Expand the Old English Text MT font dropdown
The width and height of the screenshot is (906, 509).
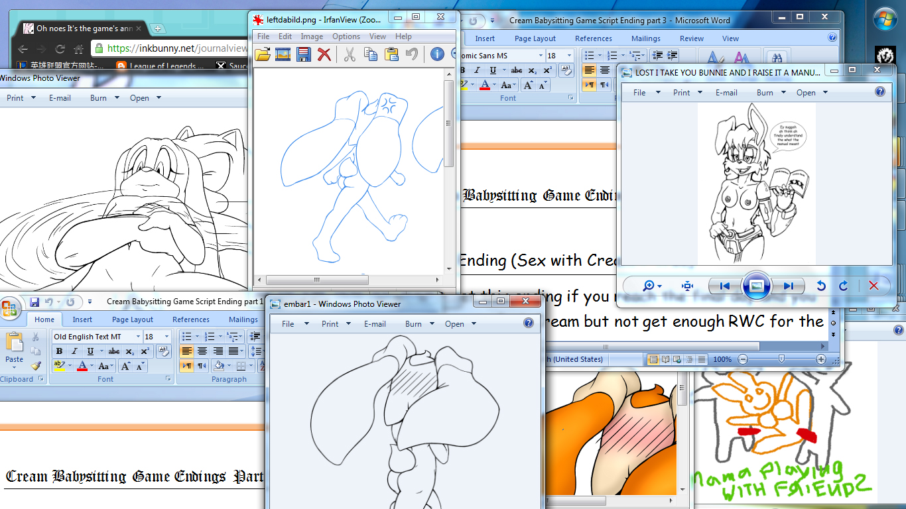[138, 337]
